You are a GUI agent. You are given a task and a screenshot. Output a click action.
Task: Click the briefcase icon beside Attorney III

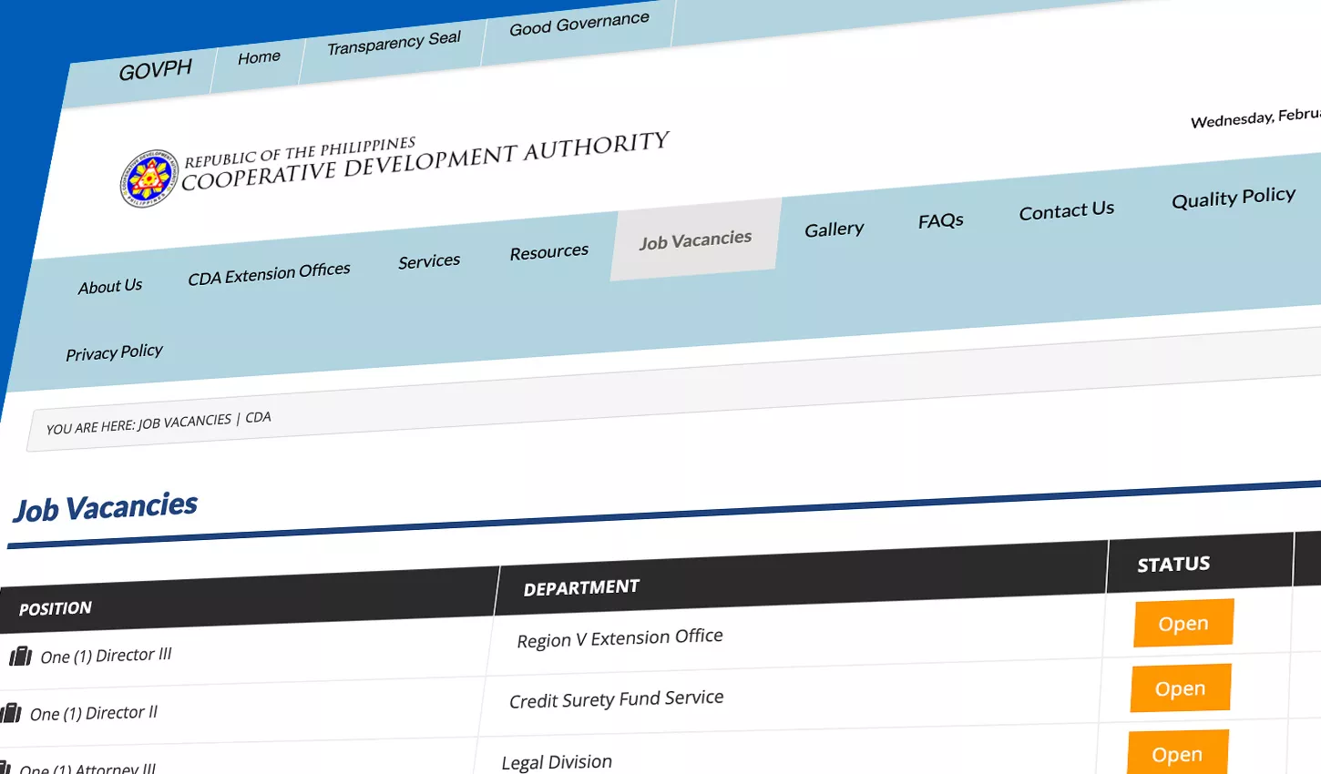[x=7, y=768]
